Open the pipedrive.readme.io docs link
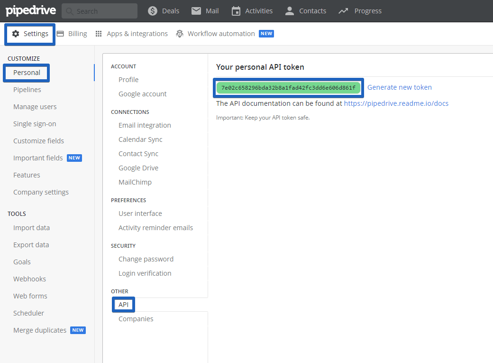The image size is (493, 363). (x=396, y=103)
